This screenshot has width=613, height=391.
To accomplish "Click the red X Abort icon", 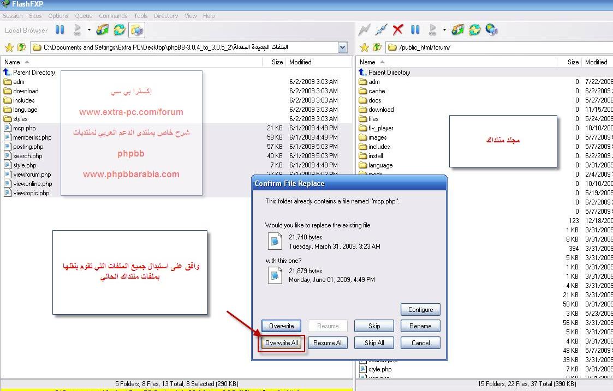I will click(398, 29).
